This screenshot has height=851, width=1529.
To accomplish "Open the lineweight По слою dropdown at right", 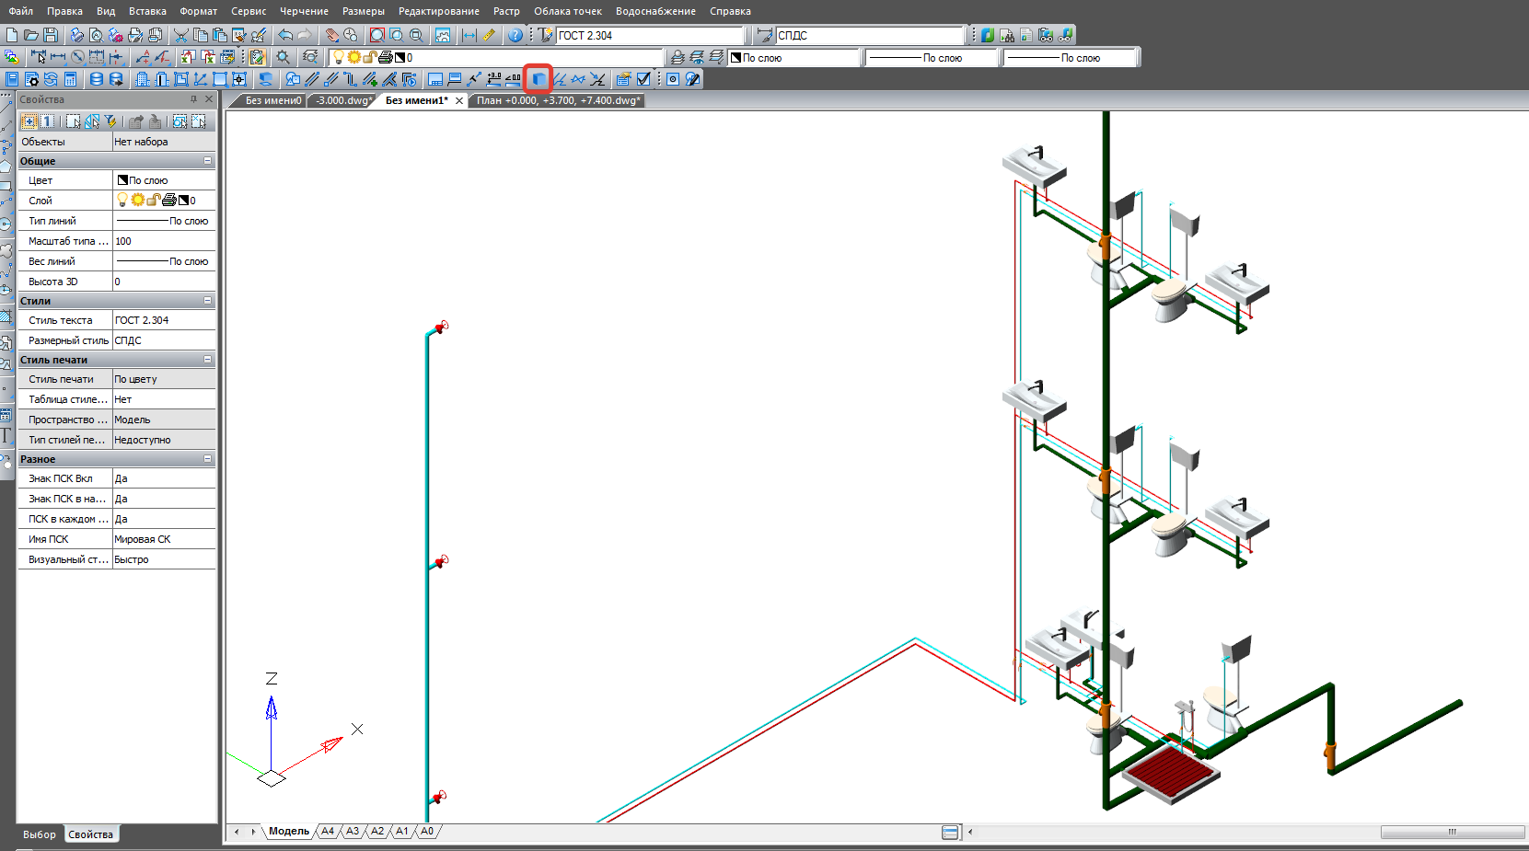I will pyautogui.click(x=1071, y=58).
